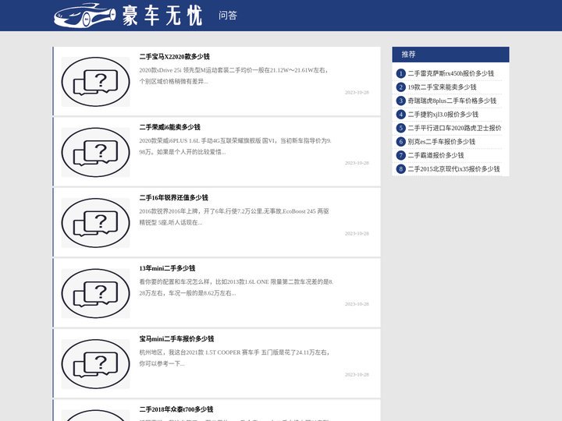This screenshot has height=421, width=562.
Task: Click number 1 badge in 推荐 list
Action: [x=400, y=73]
